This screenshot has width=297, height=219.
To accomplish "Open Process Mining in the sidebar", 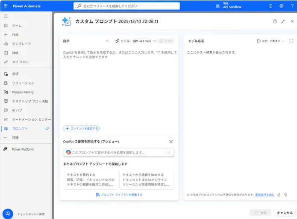I will click(23, 92).
